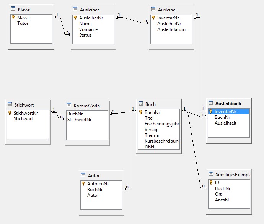The image size is (264, 224).
Task: Click the key icon beside InventarNr in Ausleihe table
Action: click(x=153, y=18)
